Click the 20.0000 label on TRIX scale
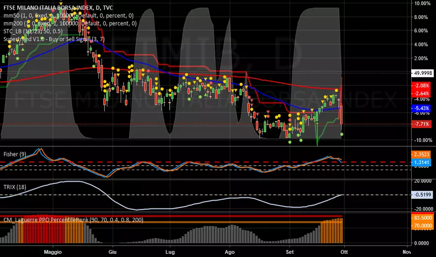Viewport: 436px width, 257px height. [422, 181]
